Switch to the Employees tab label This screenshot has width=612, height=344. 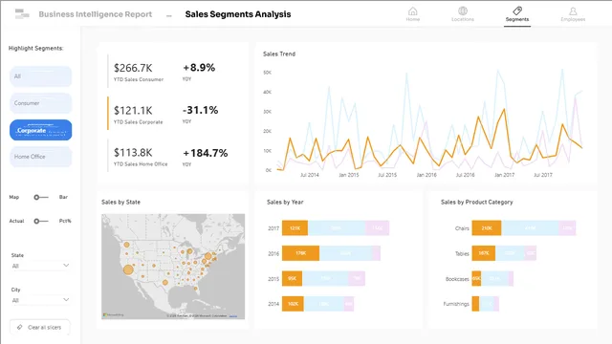point(573,19)
